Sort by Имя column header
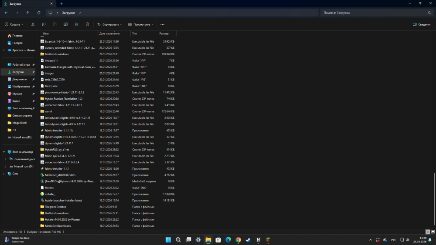 (x=69, y=34)
